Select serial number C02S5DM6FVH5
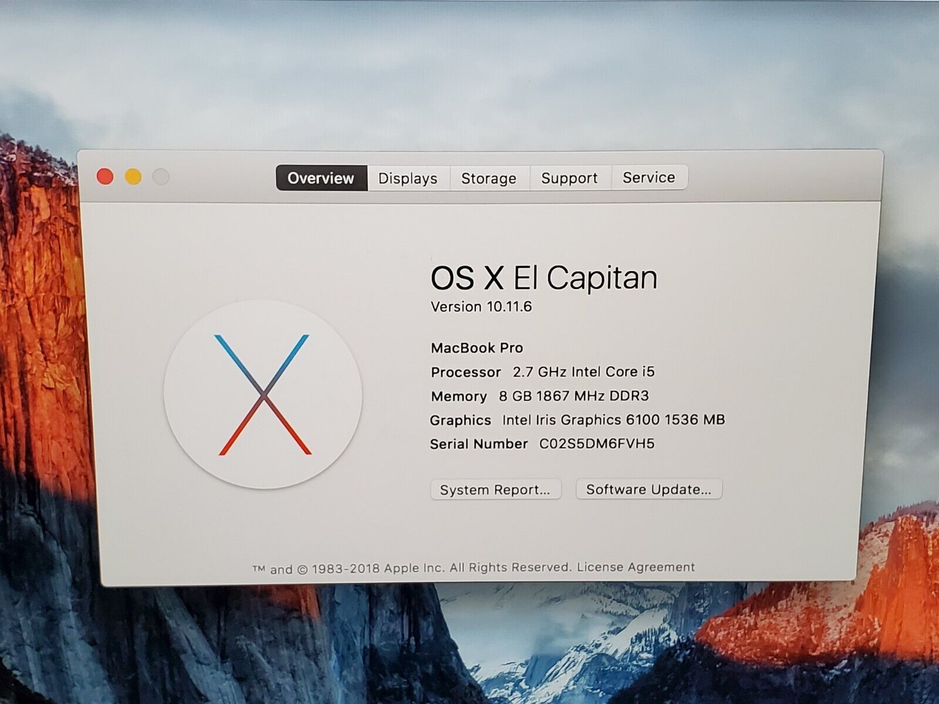The image size is (939, 704). coord(597,444)
